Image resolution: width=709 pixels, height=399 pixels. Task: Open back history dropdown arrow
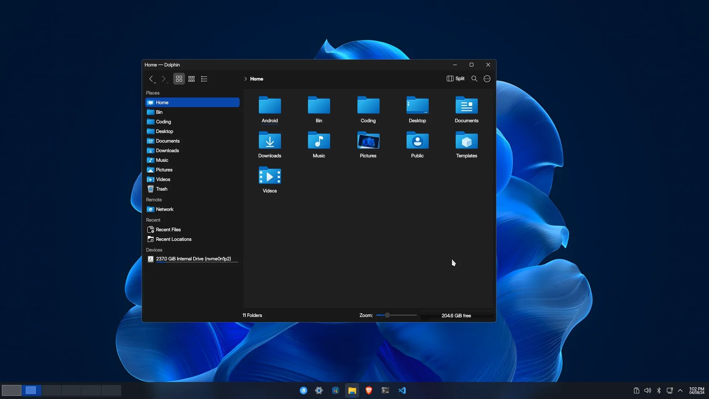click(x=155, y=83)
